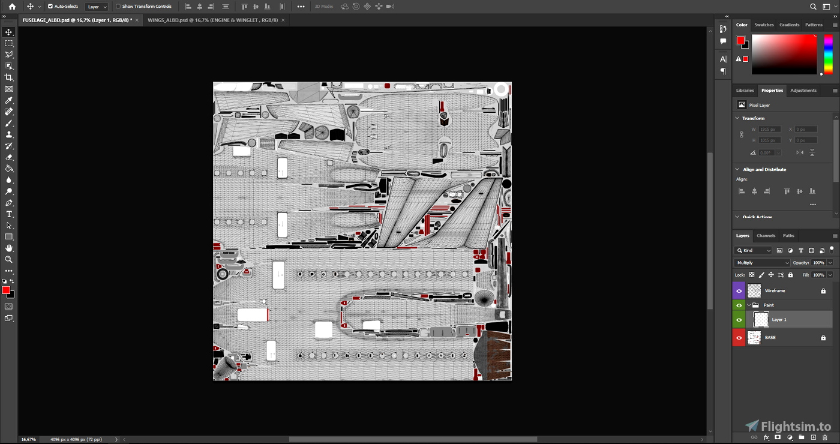Adjust the hue slider in Color panel
The width and height of the screenshot is (840, 444).
point(828,55)
